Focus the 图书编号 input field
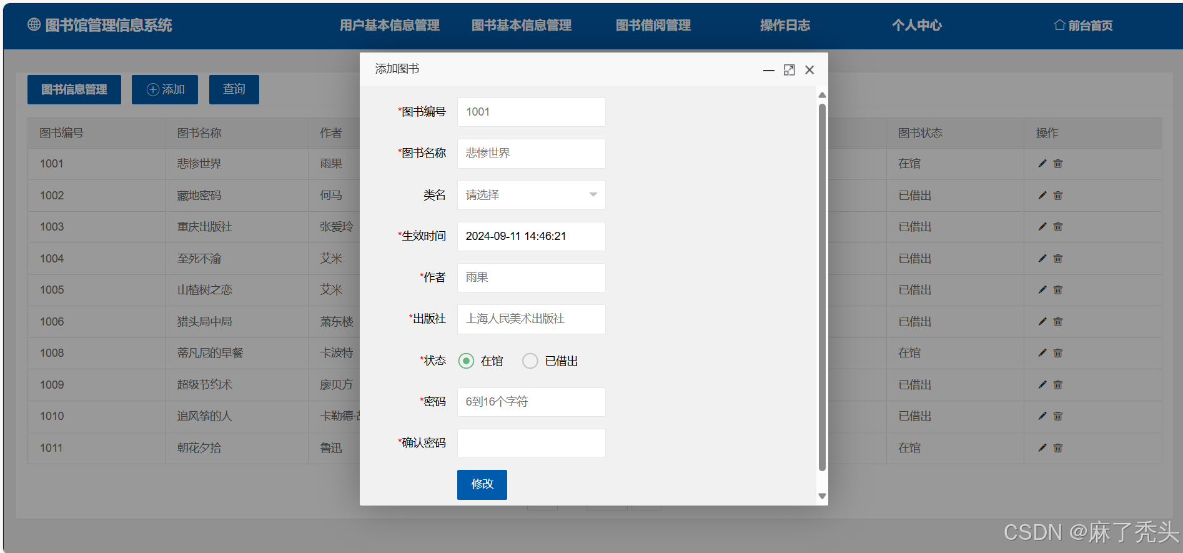 pos(531,112)
